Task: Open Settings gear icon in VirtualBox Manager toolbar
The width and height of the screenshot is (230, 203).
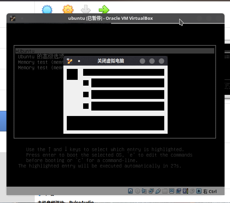Action: (x=68, y=9)
